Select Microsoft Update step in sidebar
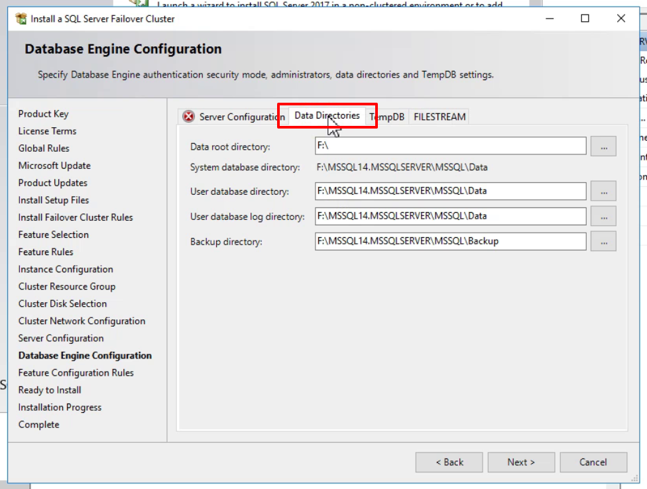This screenshot has height=489, width=647. [x=54, y=166]
